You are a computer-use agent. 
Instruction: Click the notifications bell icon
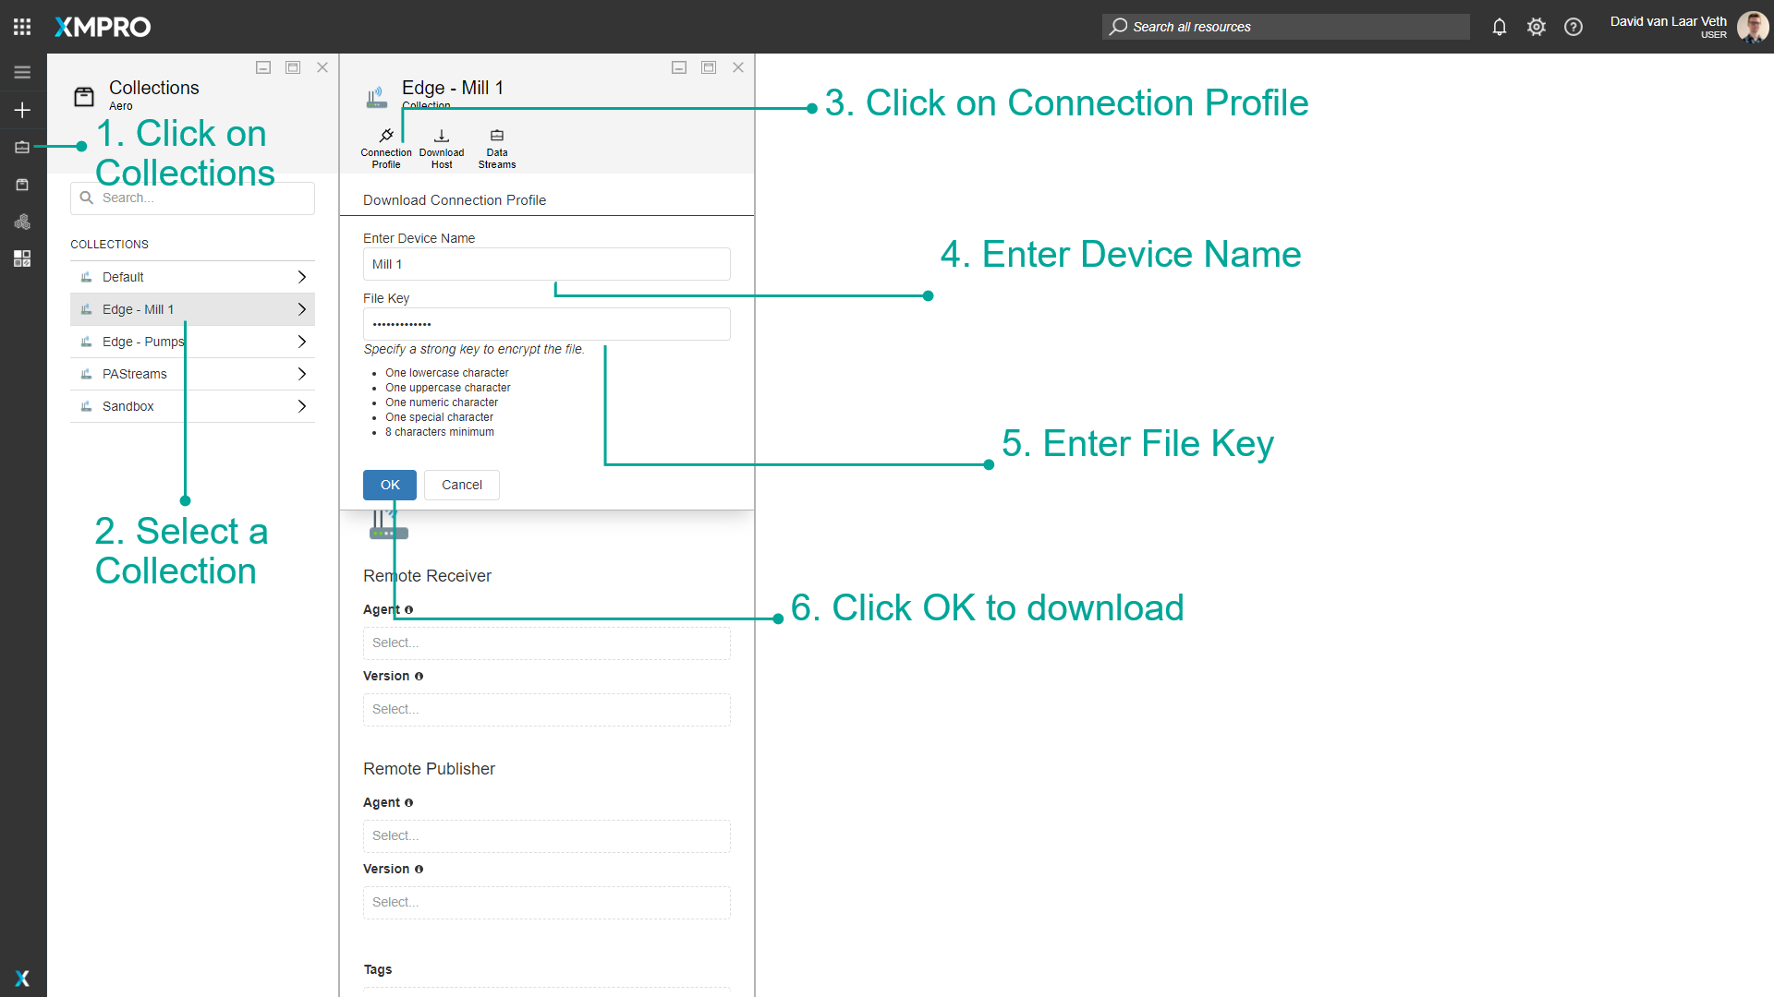(x=1500, y=27)
